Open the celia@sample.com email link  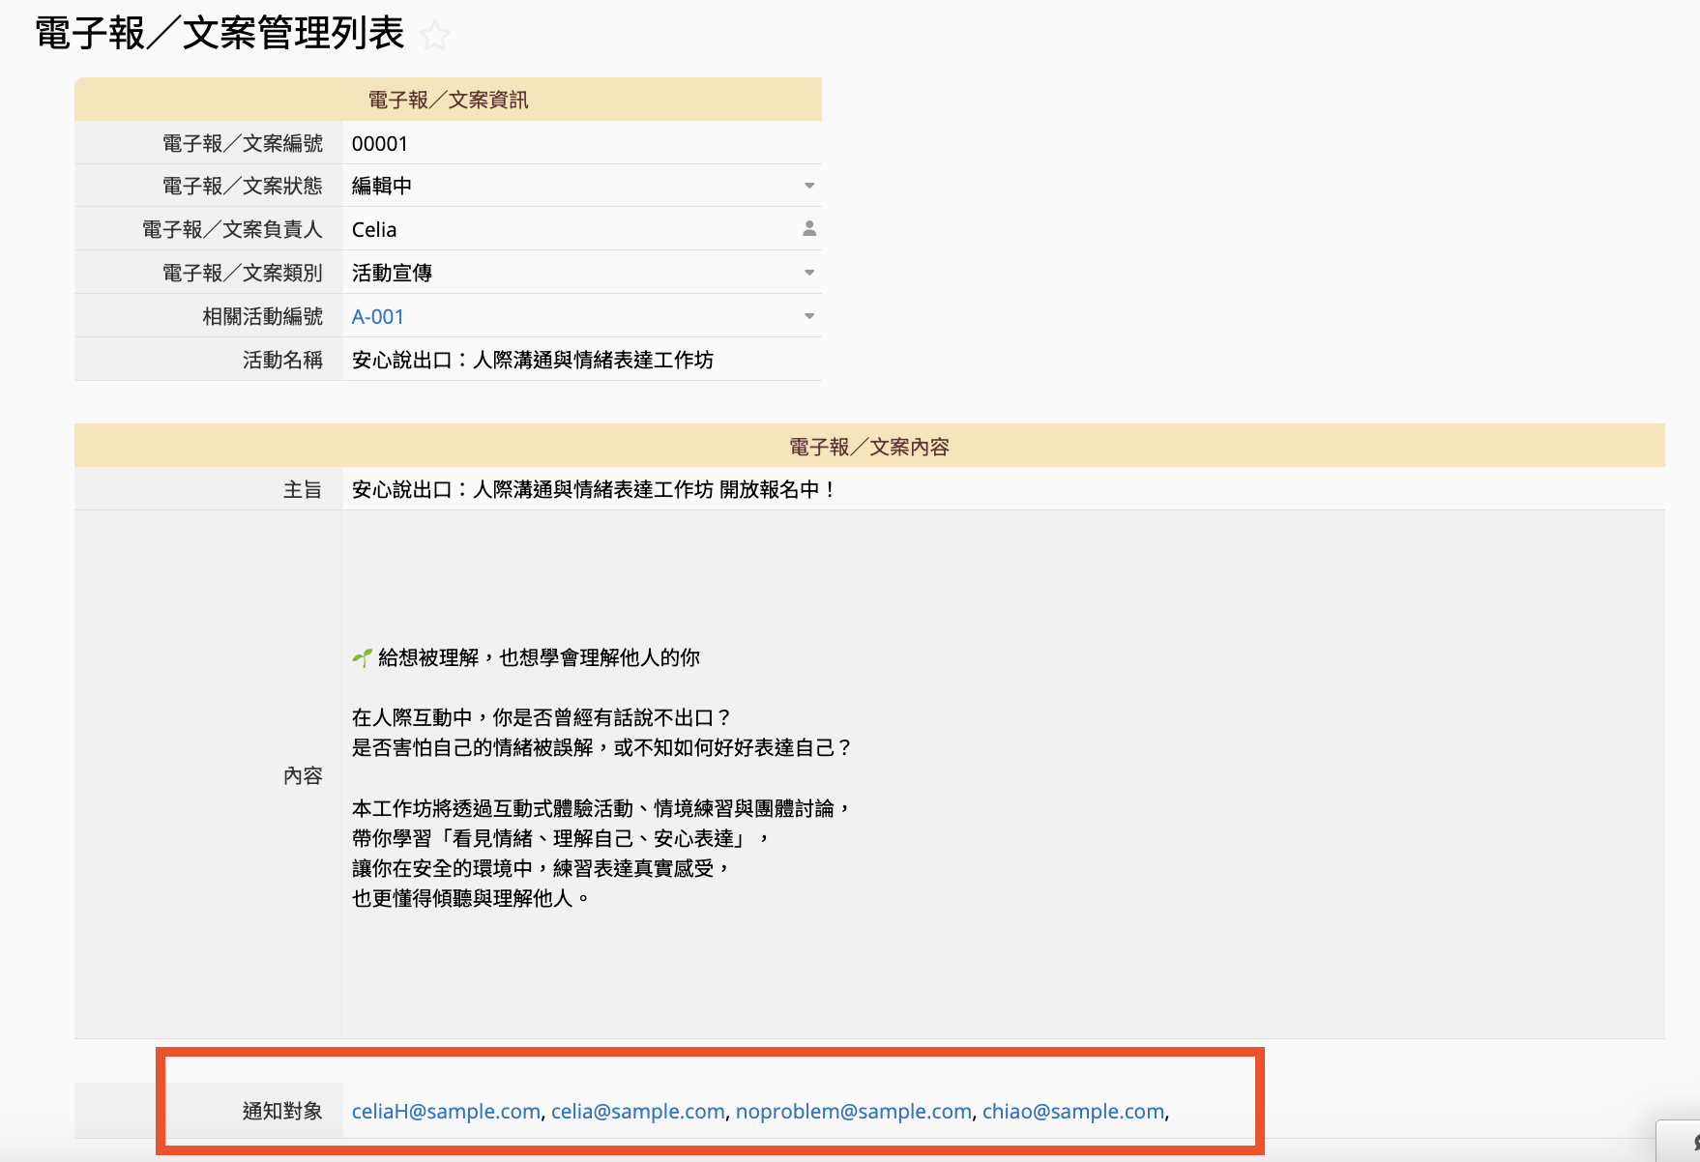(x=637, y=1112)
